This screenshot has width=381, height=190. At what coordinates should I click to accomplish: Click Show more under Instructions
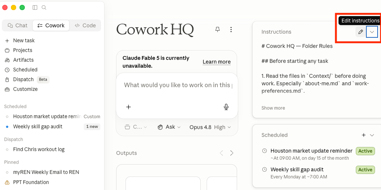[x=273, y=108]
